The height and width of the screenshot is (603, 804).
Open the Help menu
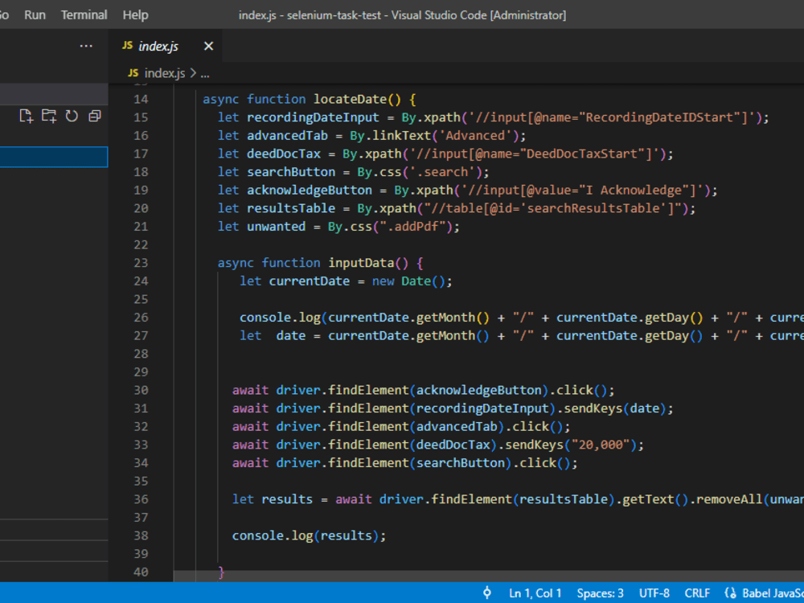click(135, 14)
